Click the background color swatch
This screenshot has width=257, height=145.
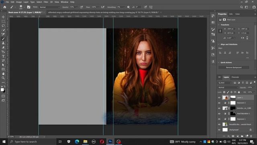pos(4,91)
